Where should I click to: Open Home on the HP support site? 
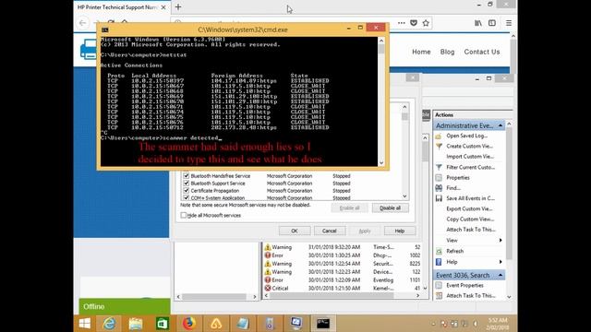click(421, 52)
